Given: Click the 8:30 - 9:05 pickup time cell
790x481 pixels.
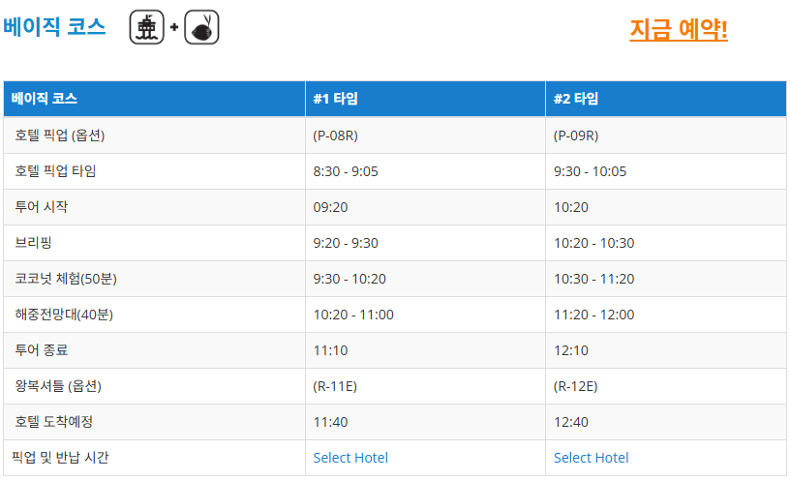Looking at the screenshot, I should tap(346, 171).
